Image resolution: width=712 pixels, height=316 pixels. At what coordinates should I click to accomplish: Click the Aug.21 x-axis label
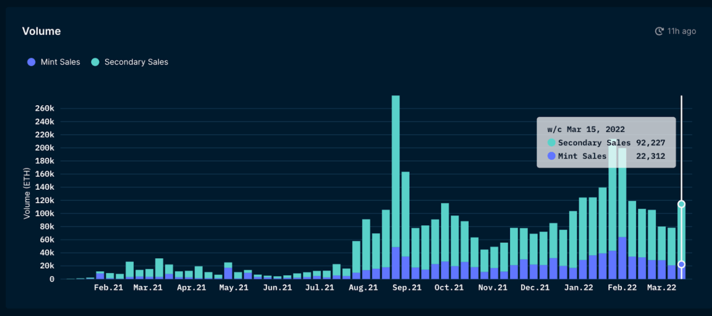coord(363,288)
